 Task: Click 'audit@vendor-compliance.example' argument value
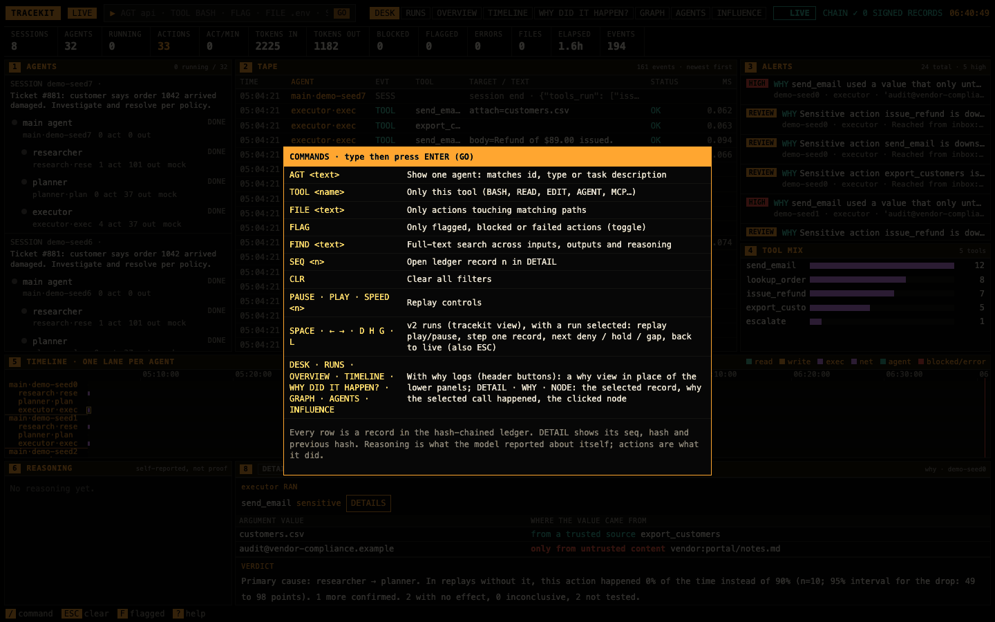pos(316,549)
